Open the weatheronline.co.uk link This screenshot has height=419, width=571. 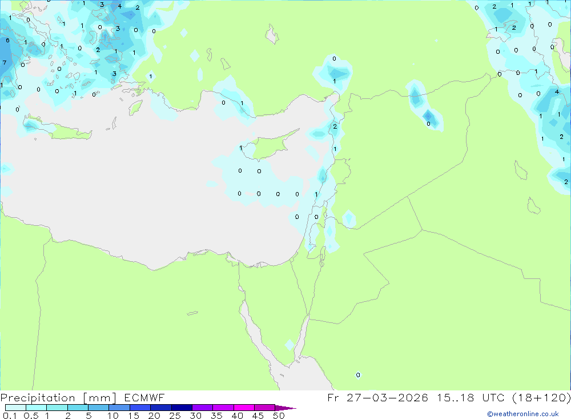click(523, 414)
